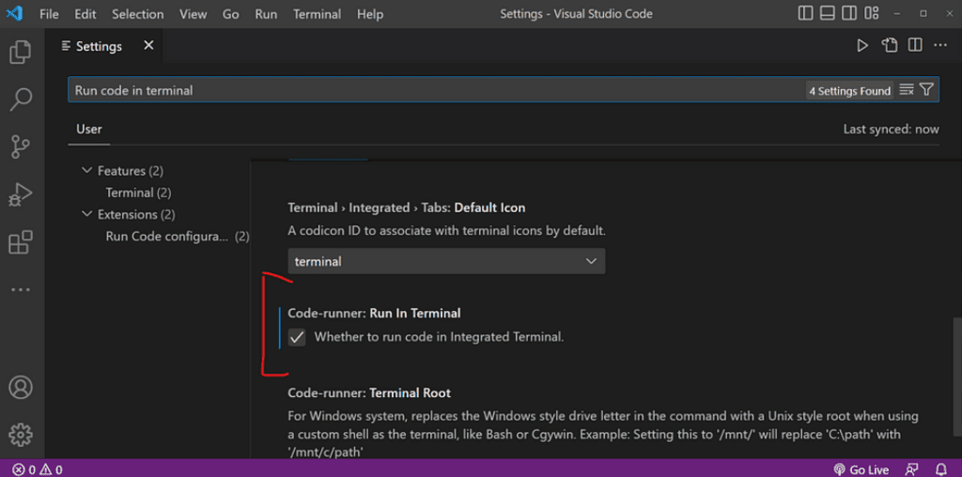
Task: Clear the settings search input
Action: point(907,90)
